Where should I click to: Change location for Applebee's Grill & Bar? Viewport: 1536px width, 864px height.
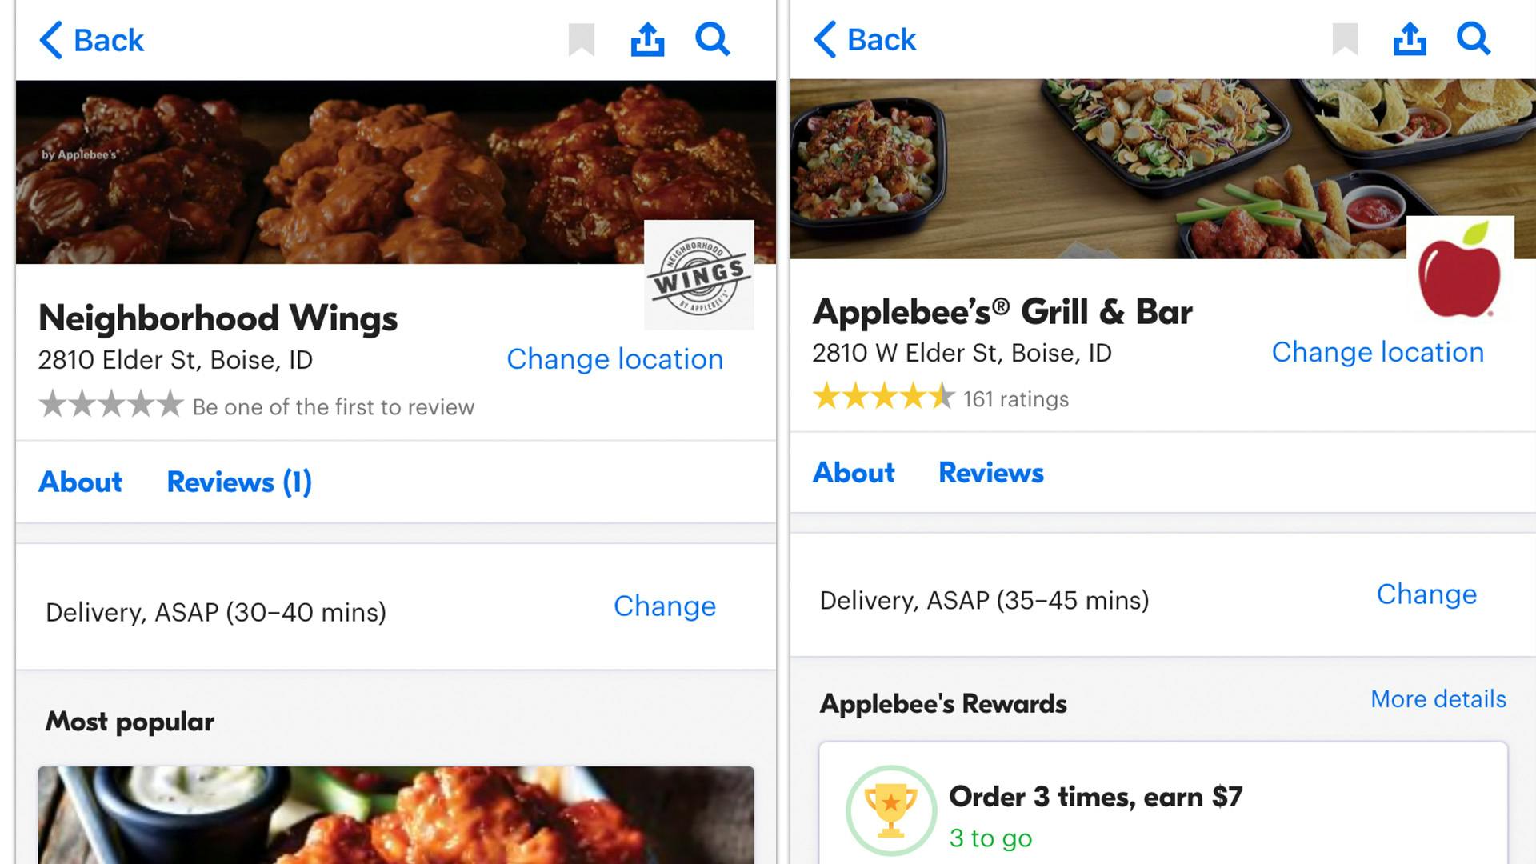[x=1378, y=352]
